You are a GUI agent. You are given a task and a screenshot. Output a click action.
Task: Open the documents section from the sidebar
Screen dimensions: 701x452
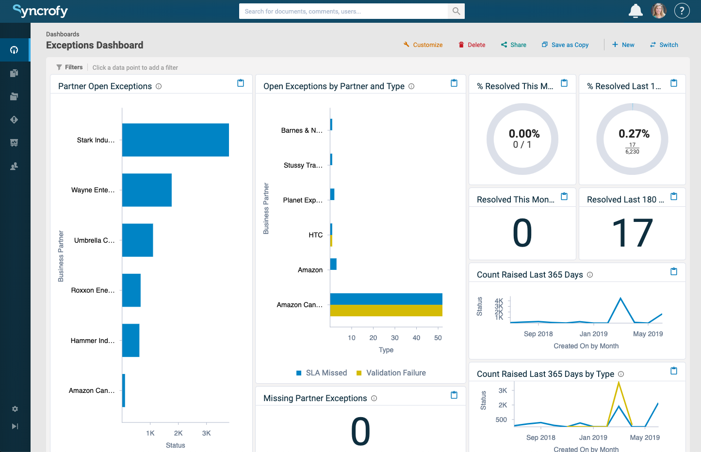[x=15, y=73]
